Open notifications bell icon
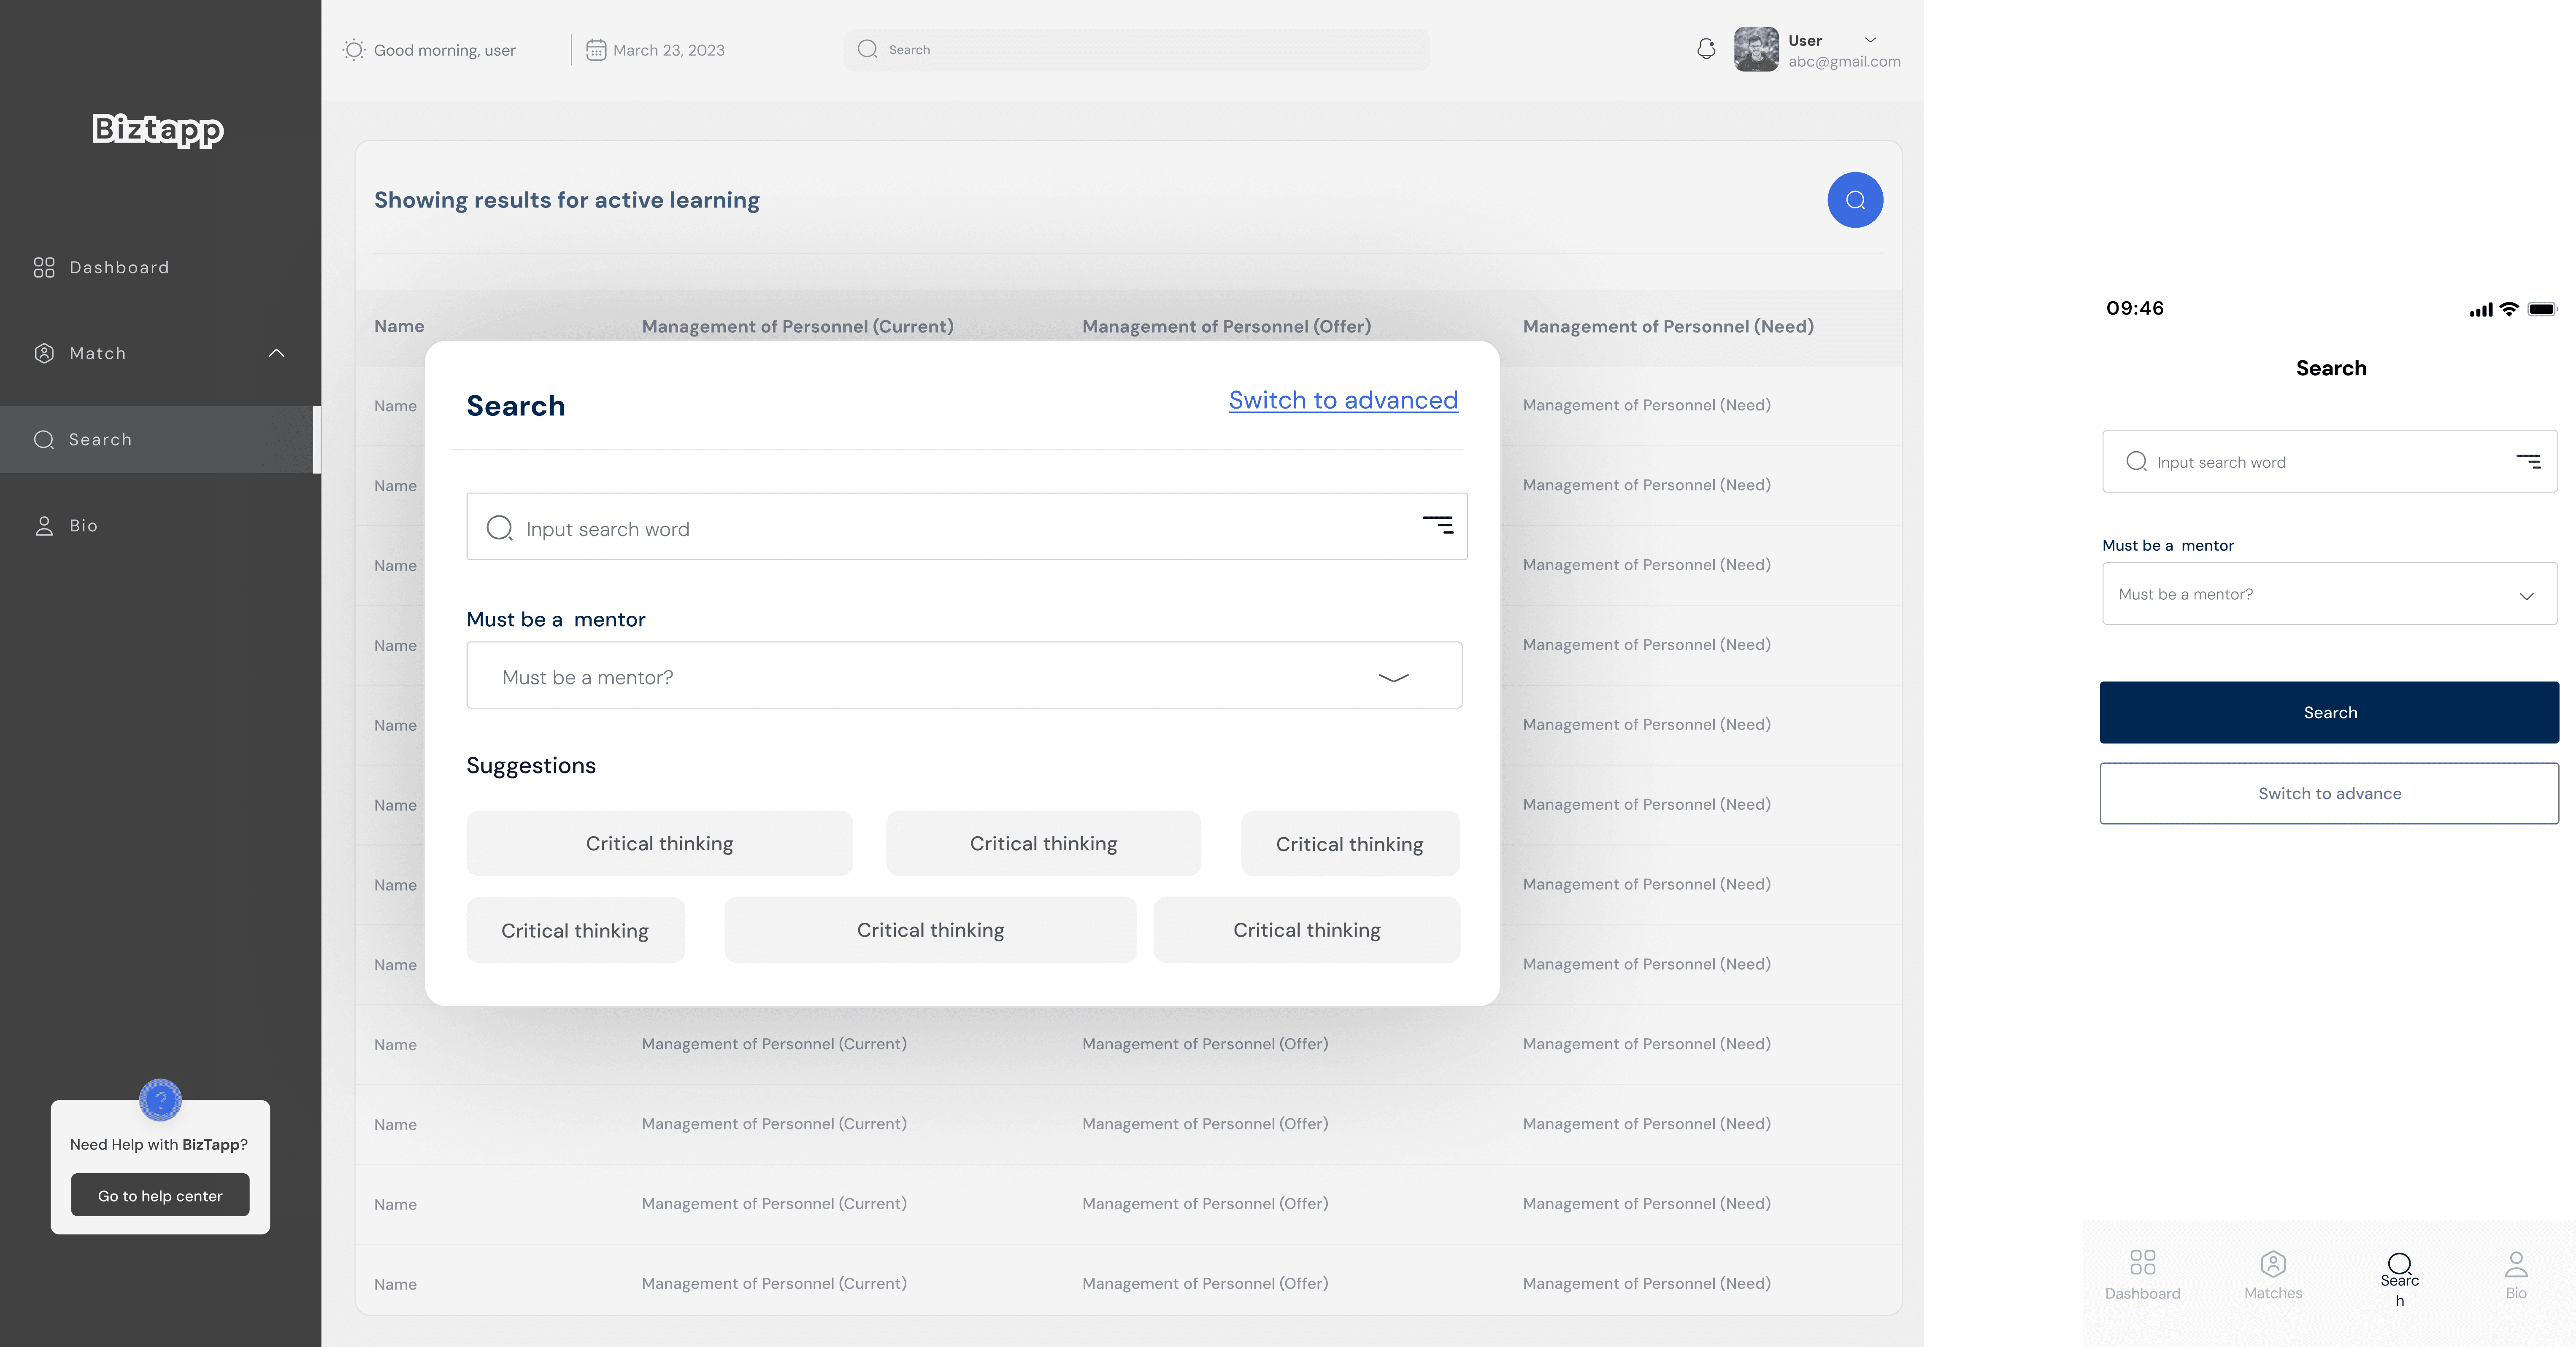The image size is (2576, 1347). pyautogui.click(x=1706, y=49)
